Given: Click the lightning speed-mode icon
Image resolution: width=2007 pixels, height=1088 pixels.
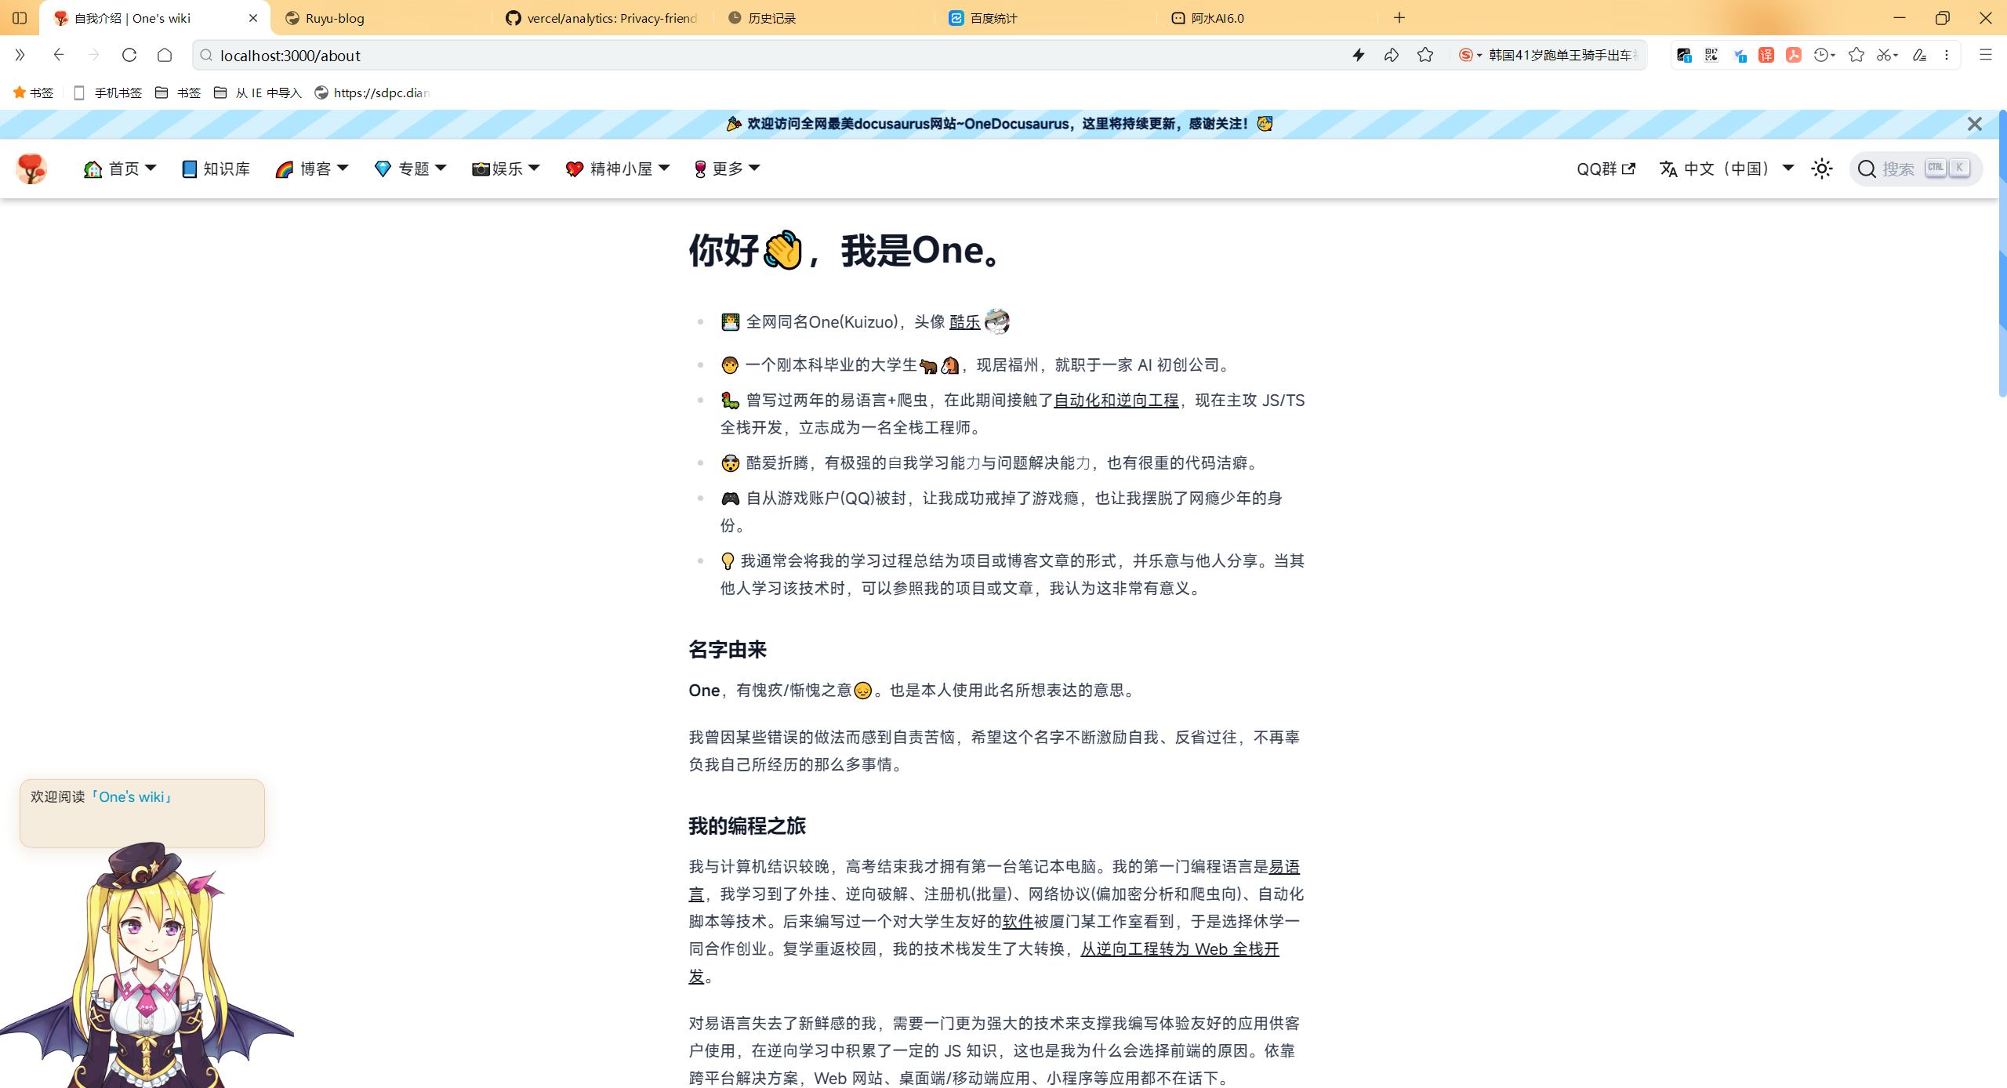Looking at the screenshot, I should point(1359,55).
